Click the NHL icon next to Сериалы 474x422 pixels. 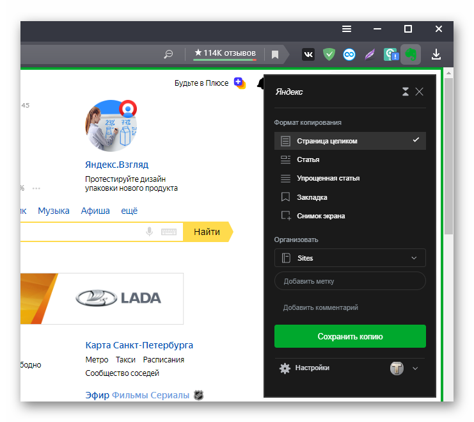click(x=198, y=395)
